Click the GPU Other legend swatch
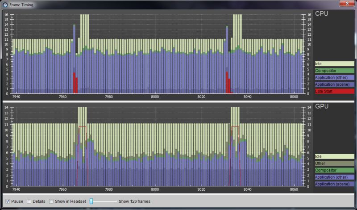The height and width of the screenshot is (210, 357). (334, 163)
